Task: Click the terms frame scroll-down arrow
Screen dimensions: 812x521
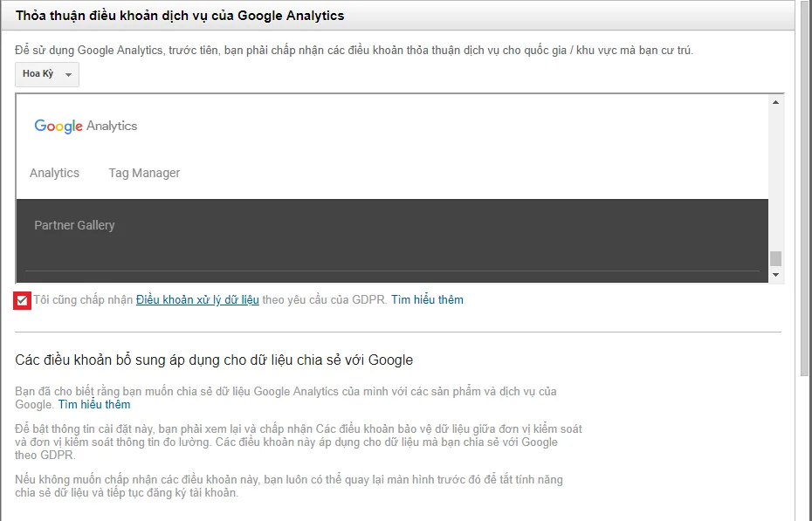Action: [775, 275]
